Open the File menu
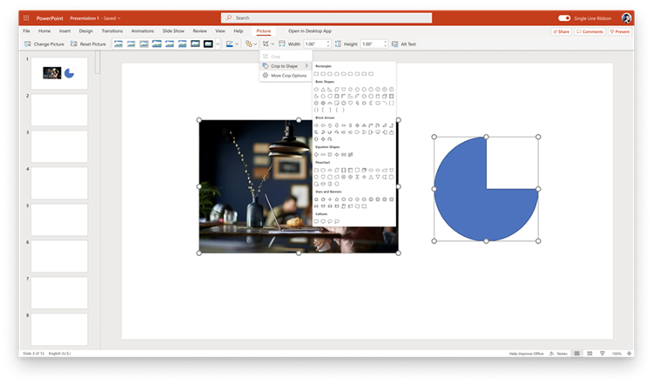Screen dimensions: 653x384 [26, 30]
